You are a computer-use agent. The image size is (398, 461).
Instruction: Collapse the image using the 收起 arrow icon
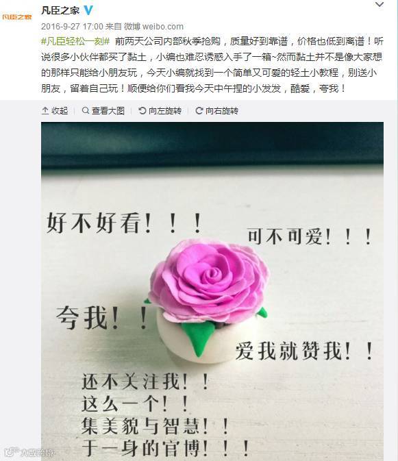point(45,111)
